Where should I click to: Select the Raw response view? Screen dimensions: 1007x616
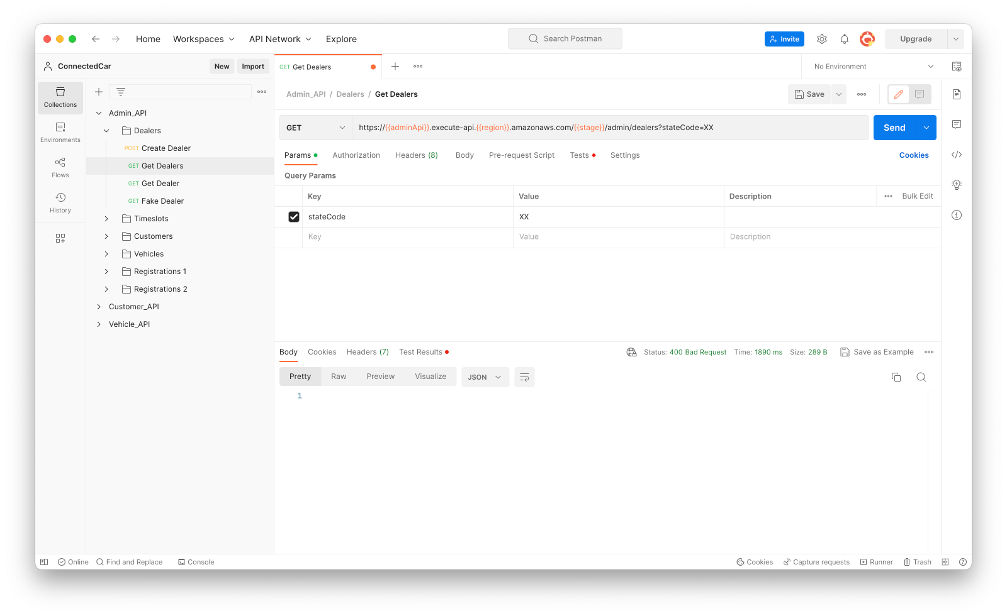coord(339,377)
